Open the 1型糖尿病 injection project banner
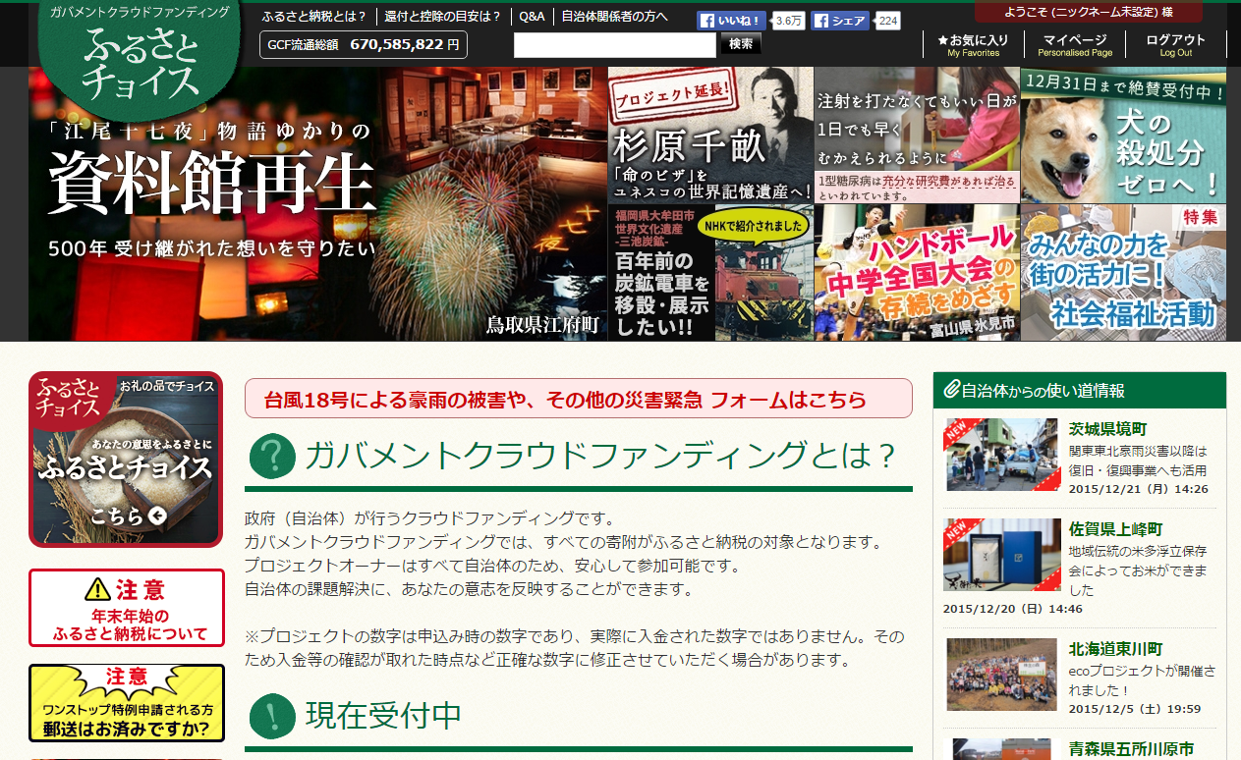The height and width of the screenshot is (760, 1241). click(917, 135)
